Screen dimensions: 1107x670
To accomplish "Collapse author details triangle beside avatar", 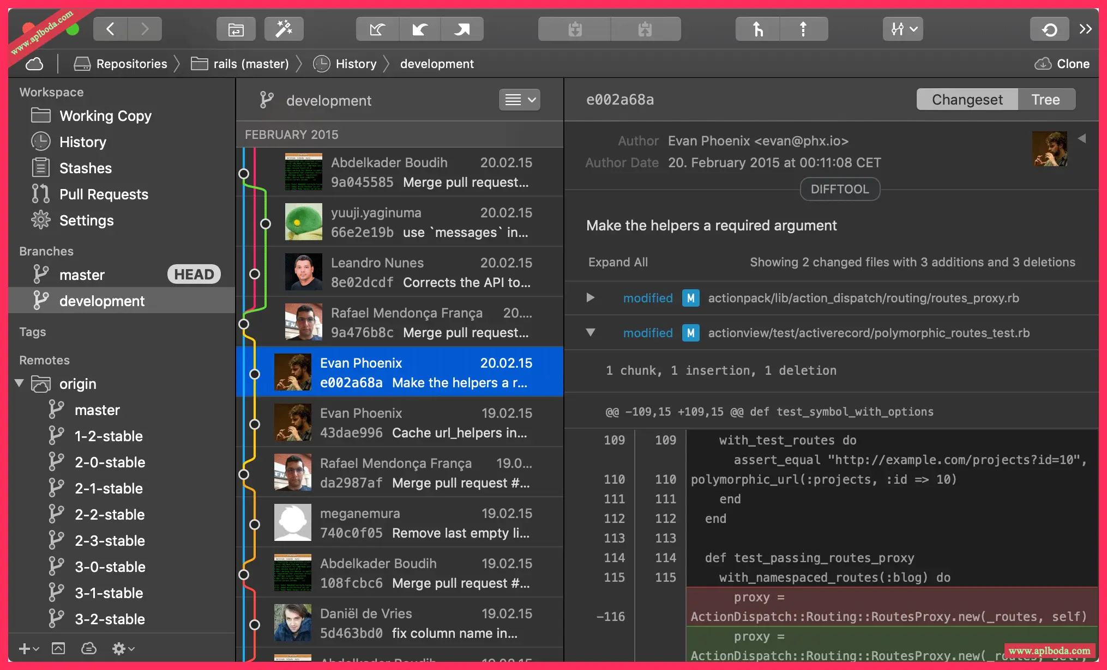I will click(x=1082, y=139).
